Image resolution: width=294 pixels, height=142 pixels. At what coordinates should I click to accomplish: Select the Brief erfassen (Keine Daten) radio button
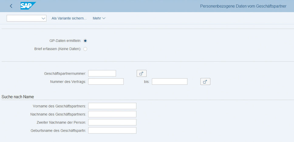tap(85, 49)
